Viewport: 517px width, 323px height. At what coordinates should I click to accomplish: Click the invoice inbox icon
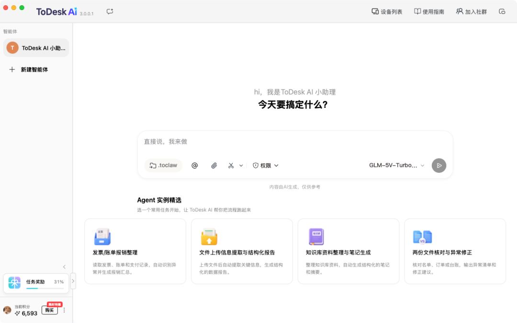click(x=102, y=236)
